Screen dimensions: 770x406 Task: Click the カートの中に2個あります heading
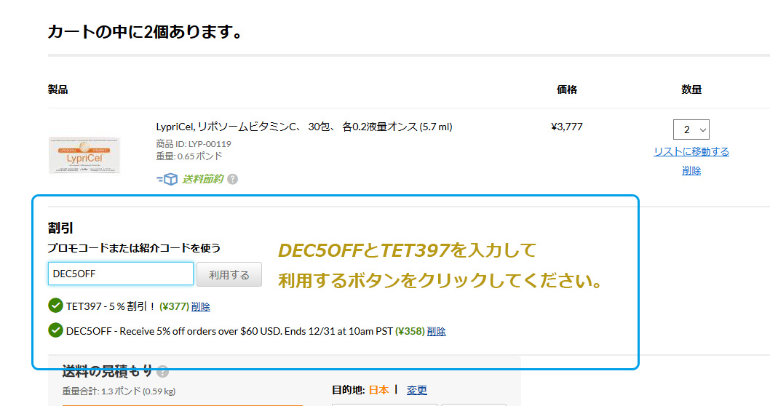(145, 32)
